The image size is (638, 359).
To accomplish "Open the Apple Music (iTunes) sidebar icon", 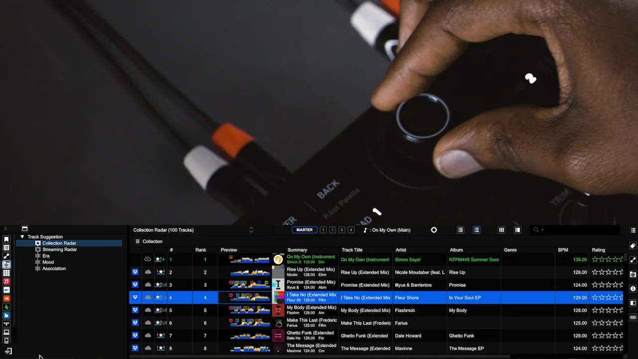I will (6, 282).
